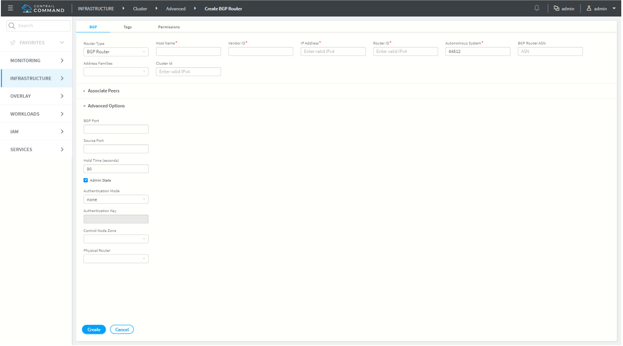Open the Control Node Zone dropdown
The image size is (623, 346).
click(x=116, y=239)
